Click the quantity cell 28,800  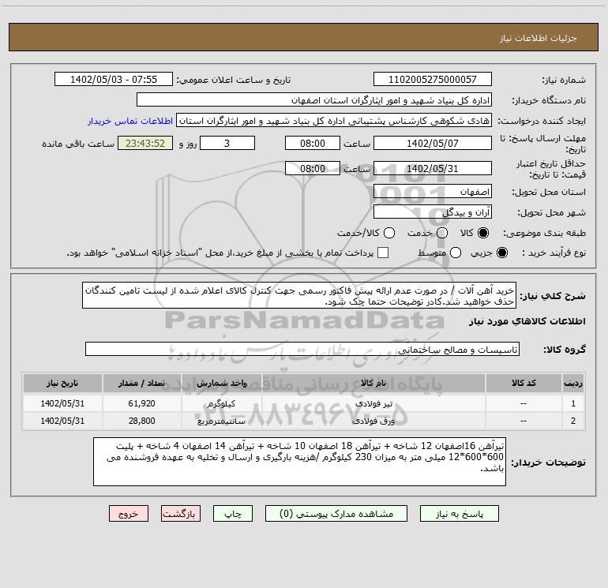[x=141, y=421]
